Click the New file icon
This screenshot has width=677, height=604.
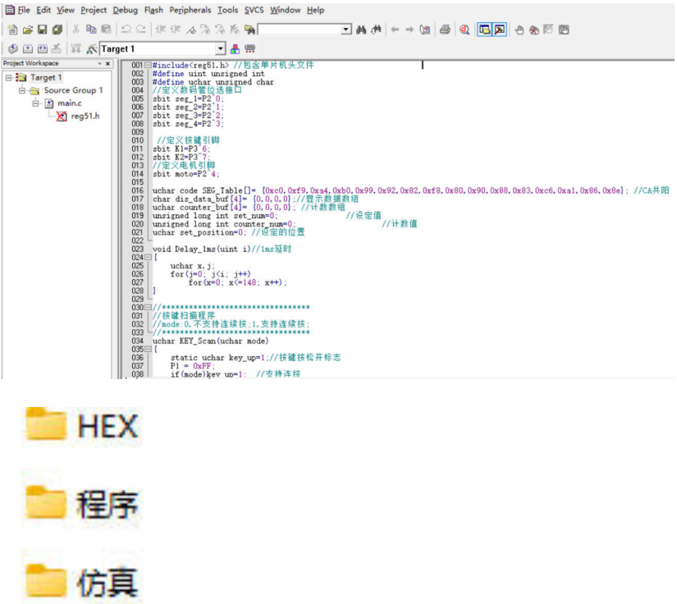[x=11, y=30]
